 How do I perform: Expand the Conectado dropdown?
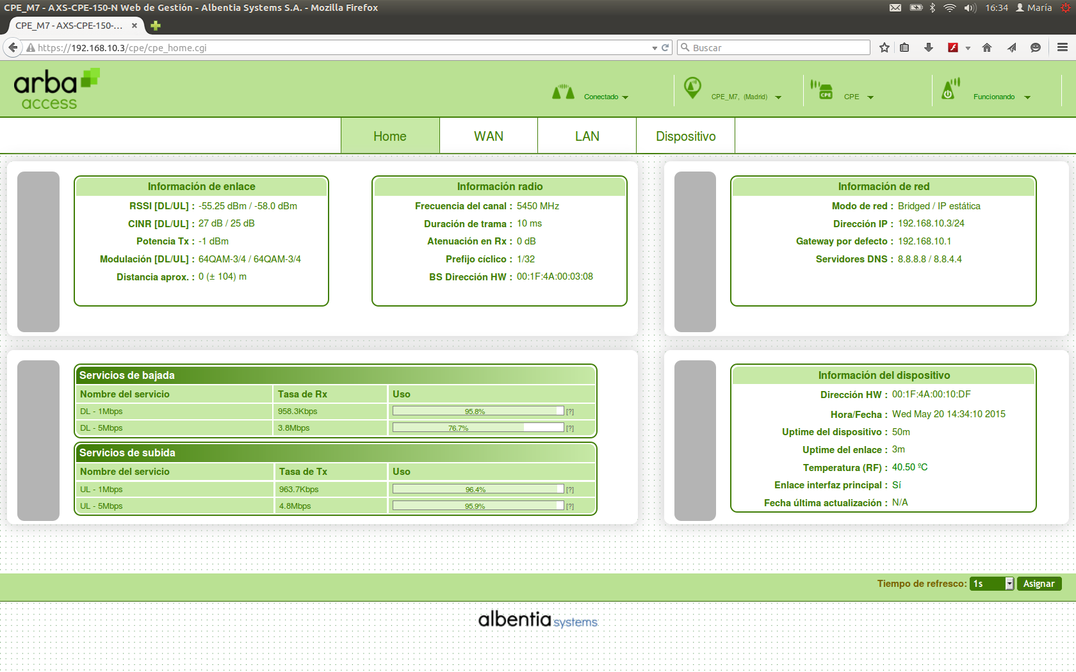[x=625, y=97]
